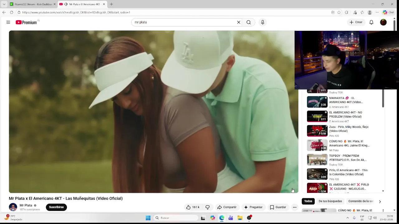
Task: View site information lock icon
Action: (19, 12)
